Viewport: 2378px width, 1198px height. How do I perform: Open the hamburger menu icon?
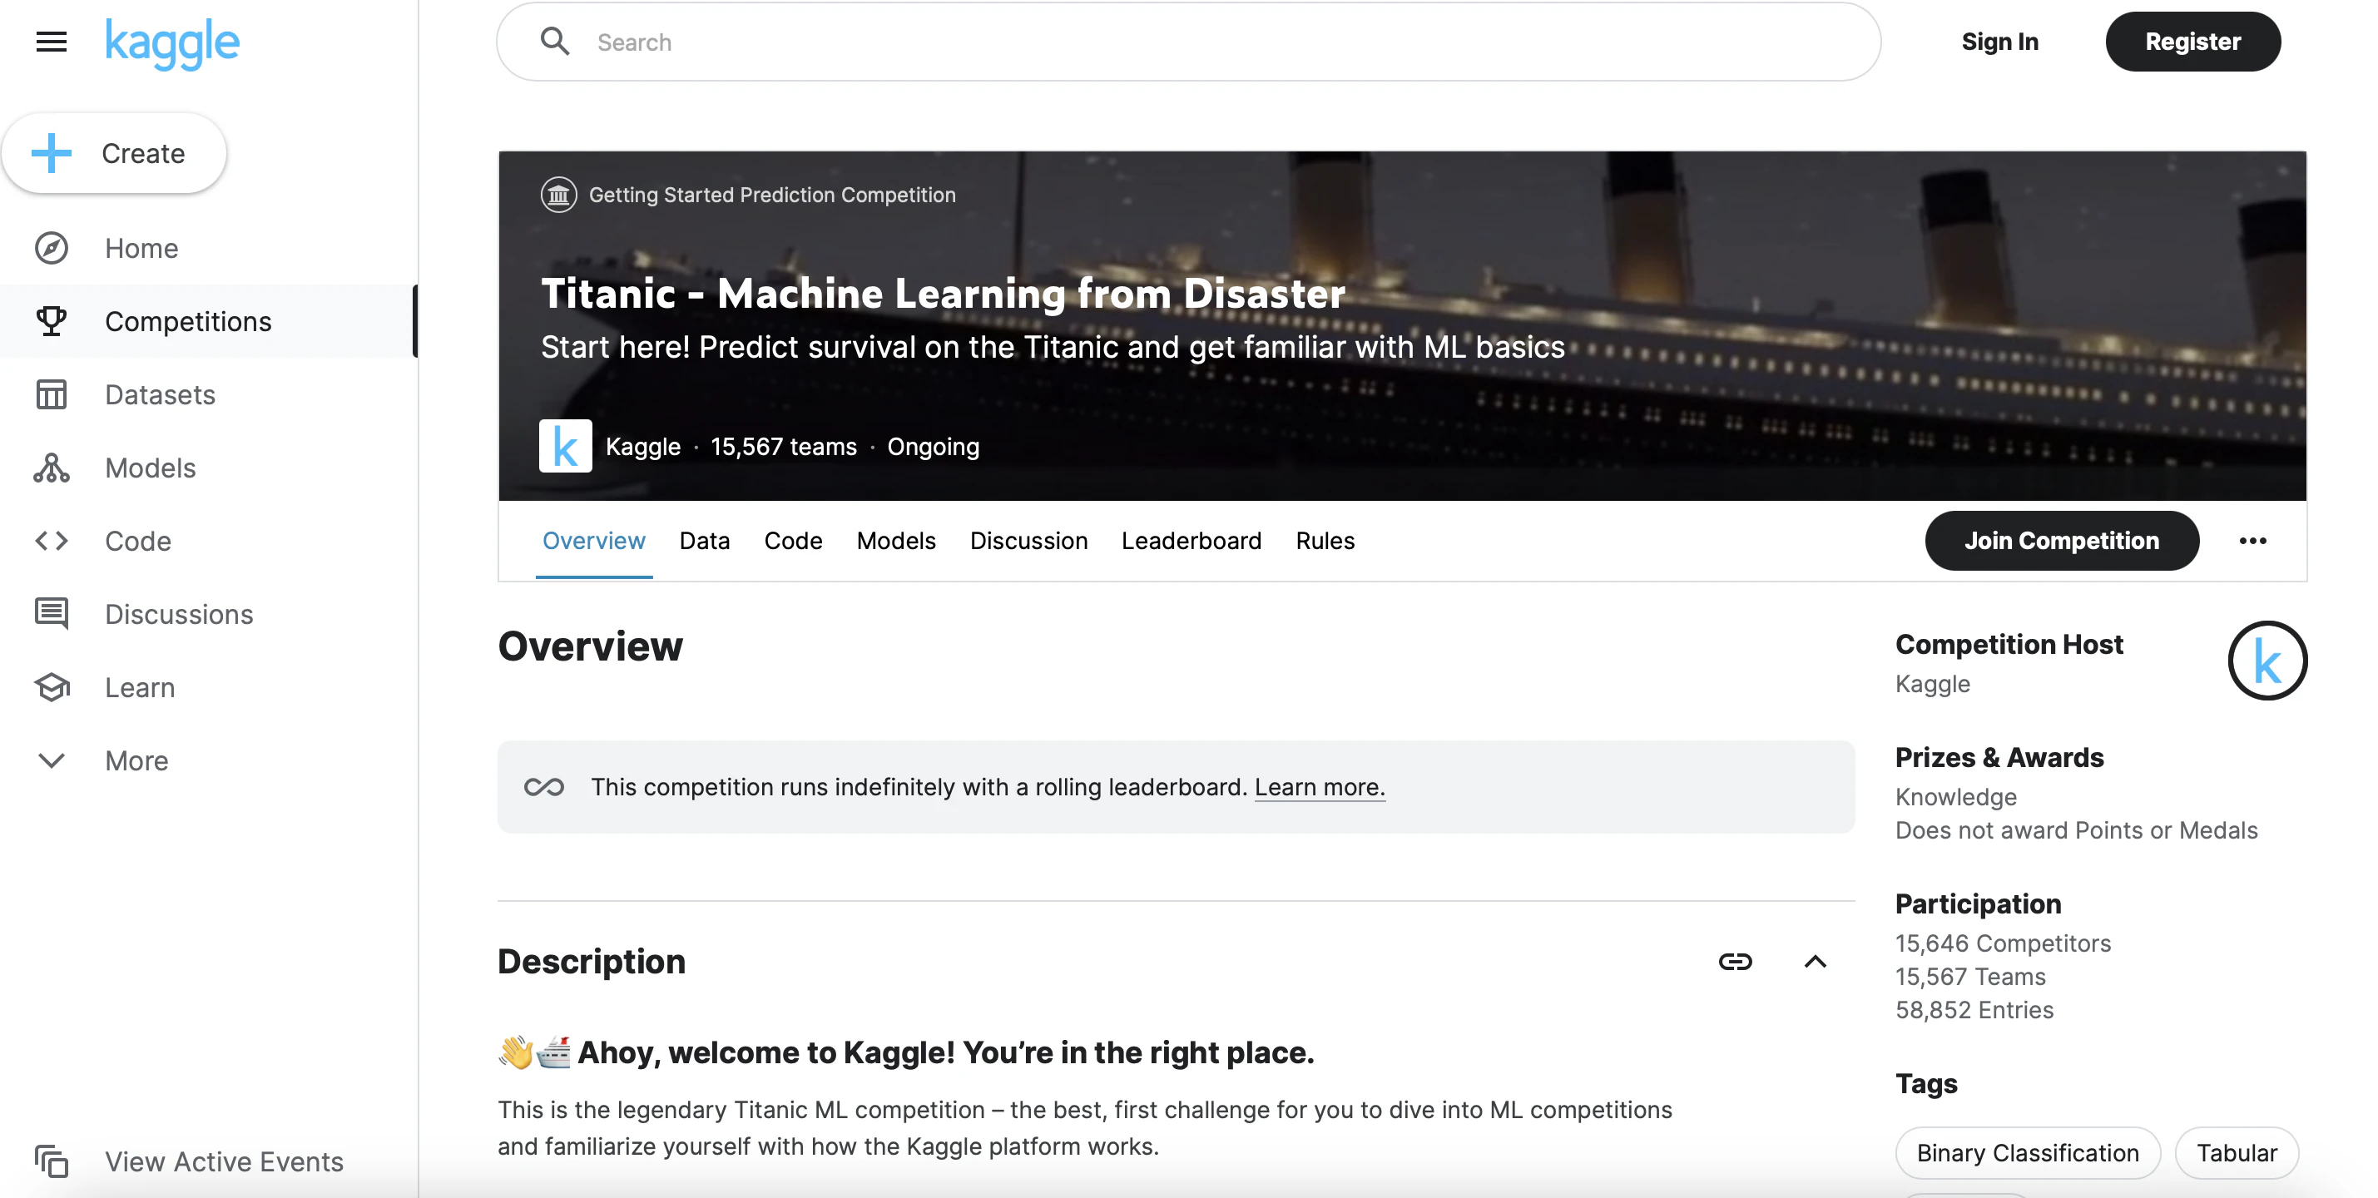click(x=51, y=42)
